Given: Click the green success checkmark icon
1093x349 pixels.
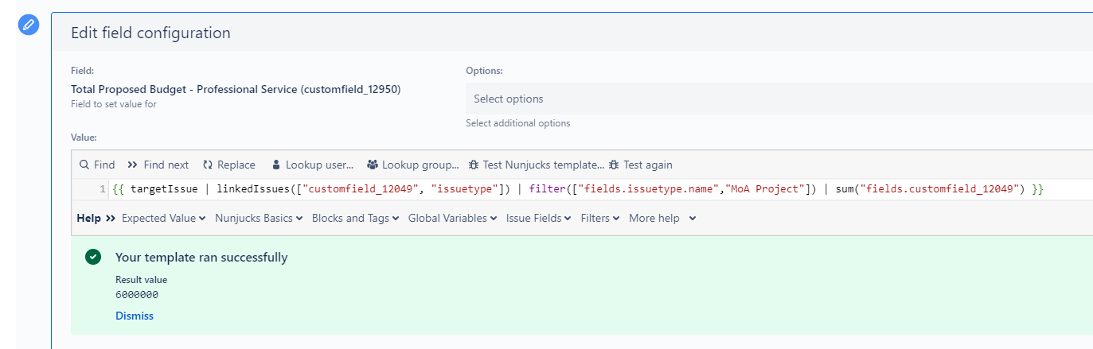Looking at the screenshot, I should coord(93,258).
